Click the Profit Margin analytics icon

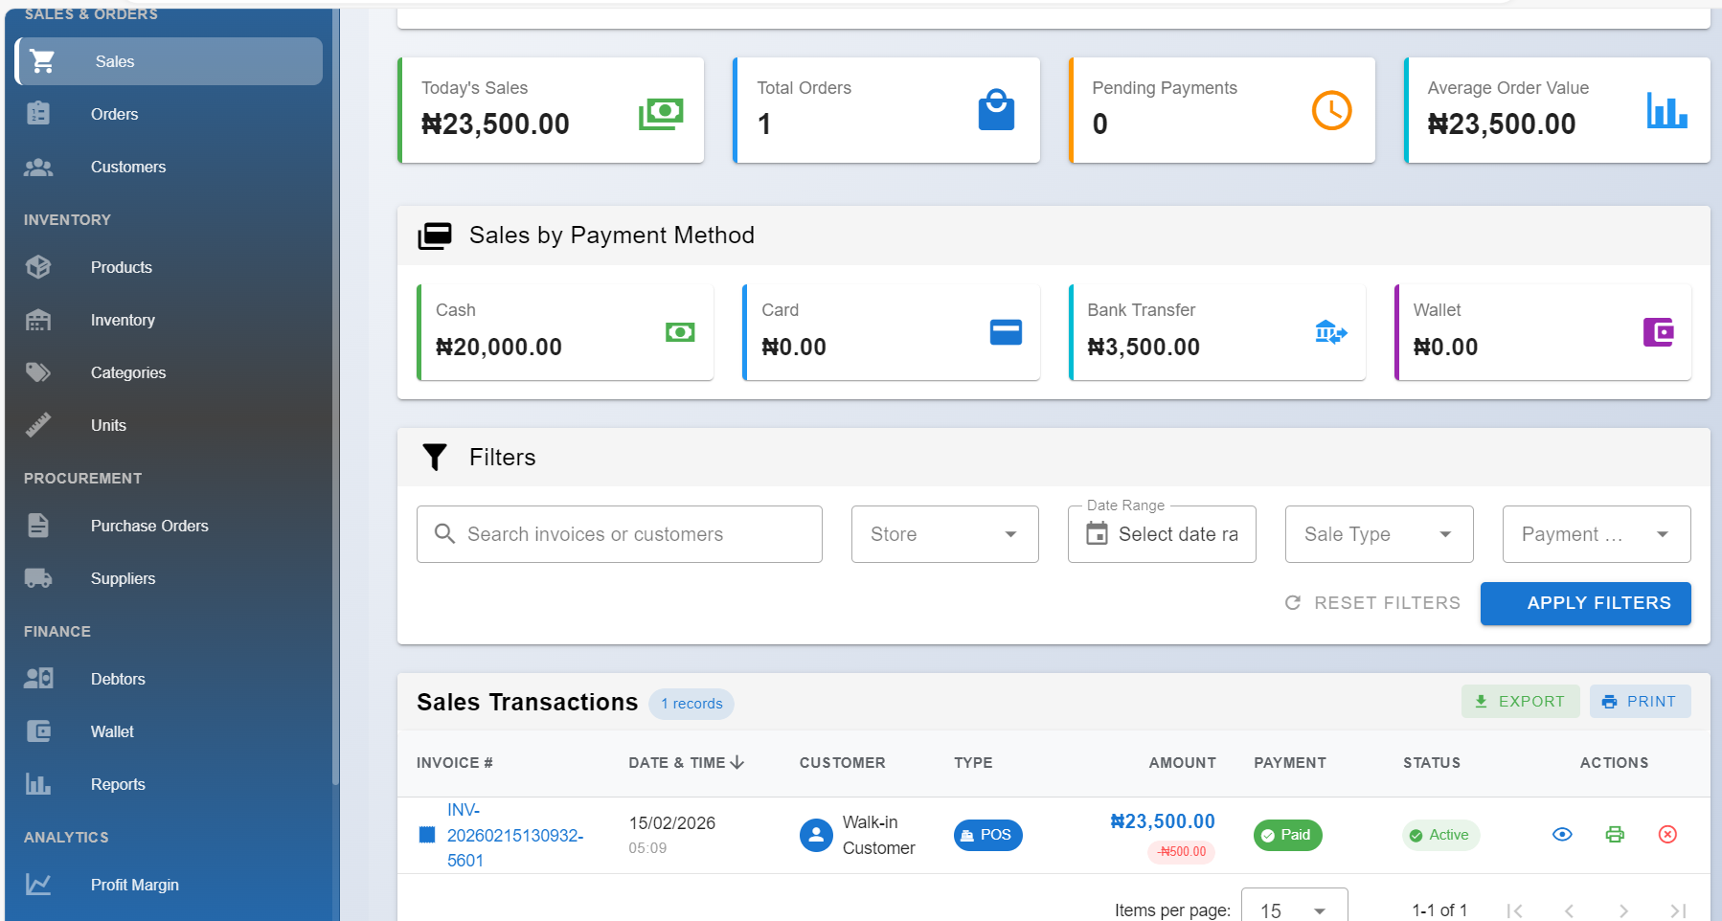pos(38,884)
